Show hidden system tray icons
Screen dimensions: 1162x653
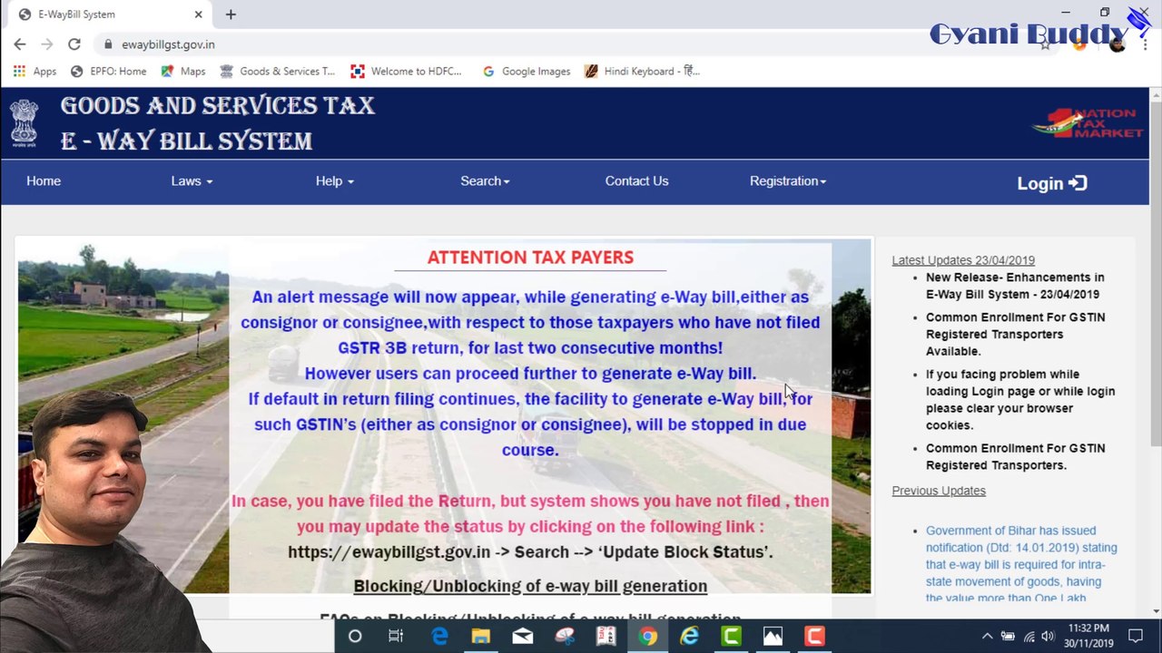(988, 637)
